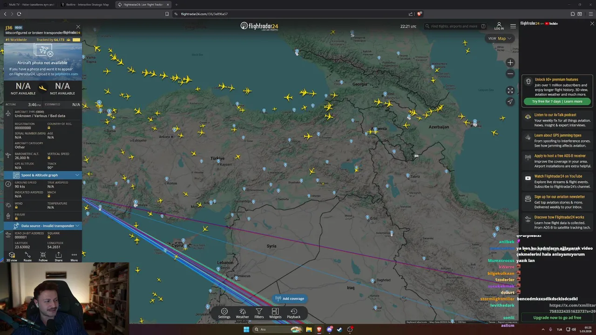Click the locked Vertical Speed padlock

49,158
